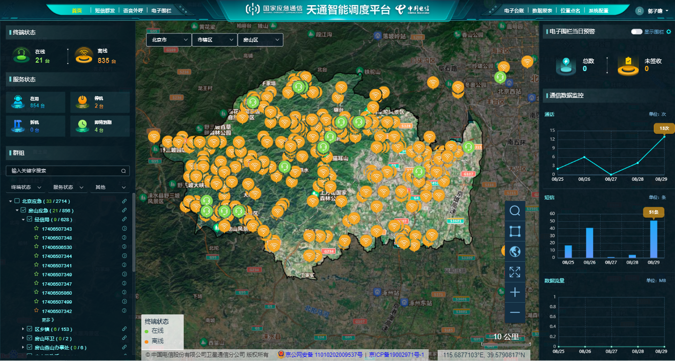The image size is (675, 361).
Task: Check the 北京应急 group checkbox
Action: click(17, 201)
